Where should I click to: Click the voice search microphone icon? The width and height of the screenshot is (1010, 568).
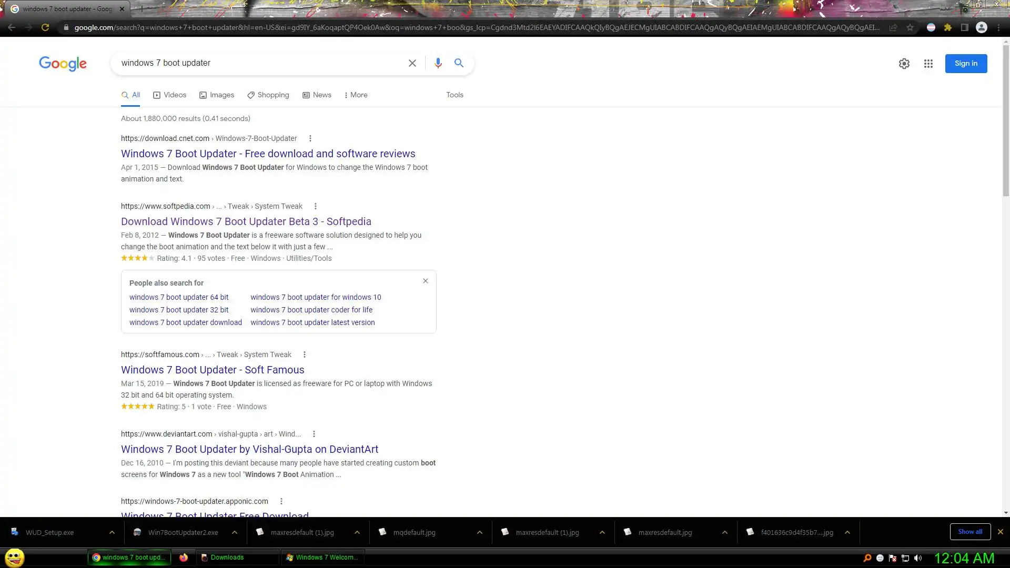point(438,63)
